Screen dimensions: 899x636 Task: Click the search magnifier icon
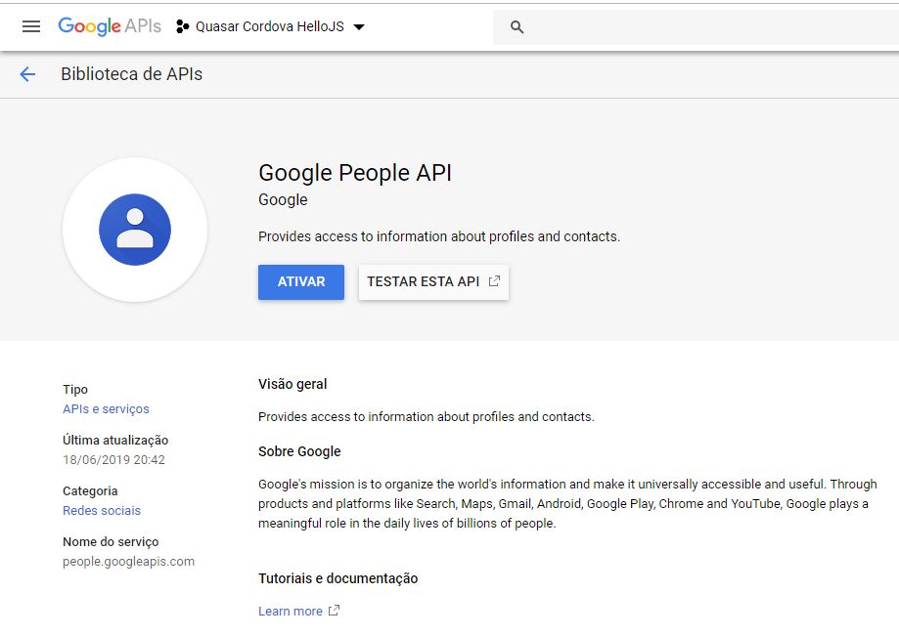point(517,27)
